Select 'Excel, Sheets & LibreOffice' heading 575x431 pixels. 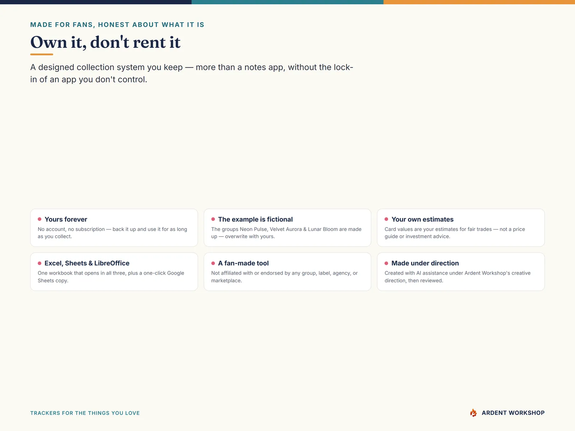87,263
